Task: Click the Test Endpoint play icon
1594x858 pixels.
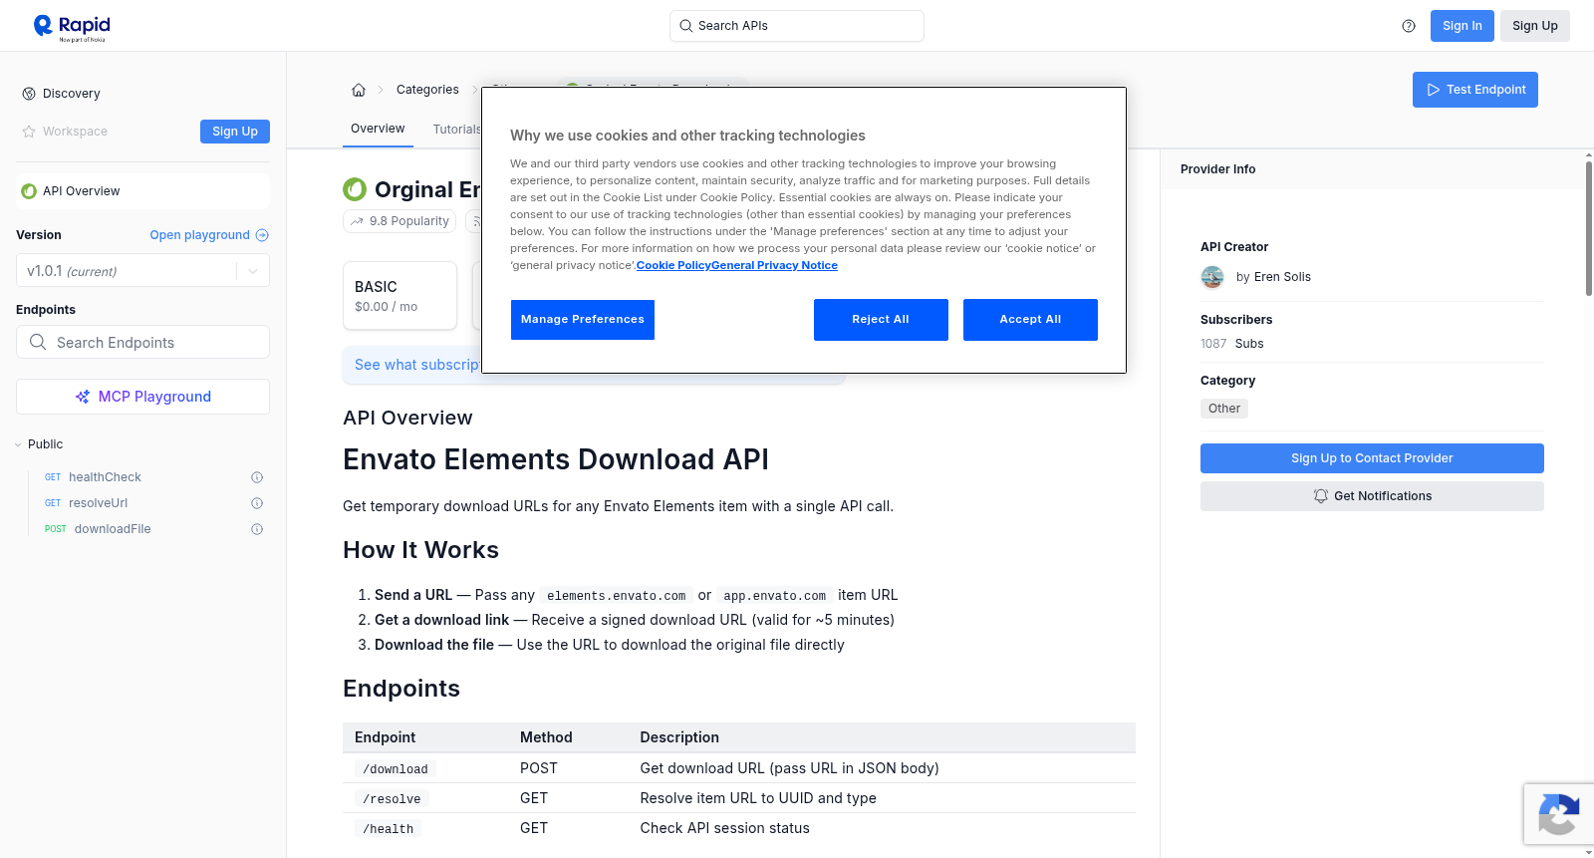Action: tap(1434, 90)
